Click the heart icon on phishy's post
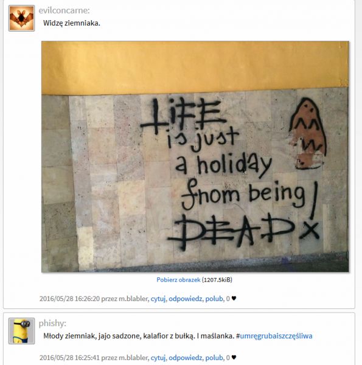The image size is (362, 365). [x=234, y=357]
